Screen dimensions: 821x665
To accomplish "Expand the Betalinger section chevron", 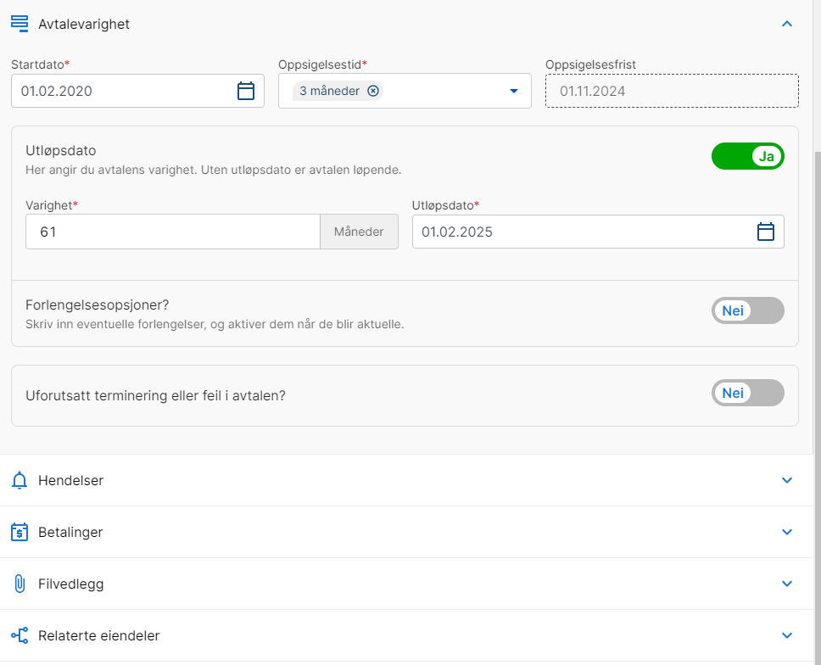I will click(786, 532).
